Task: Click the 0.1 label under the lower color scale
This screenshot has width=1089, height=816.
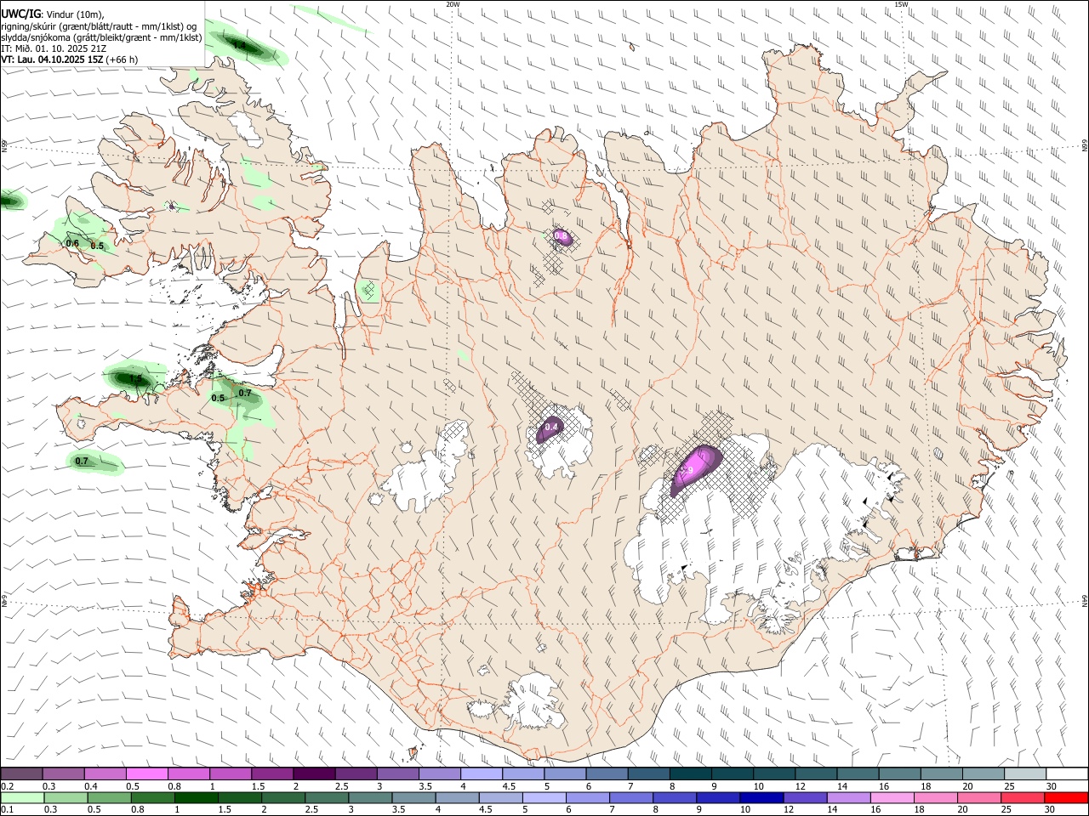Action: [x=7, y=810]
